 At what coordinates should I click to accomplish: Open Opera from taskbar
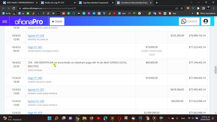point(119,118)
